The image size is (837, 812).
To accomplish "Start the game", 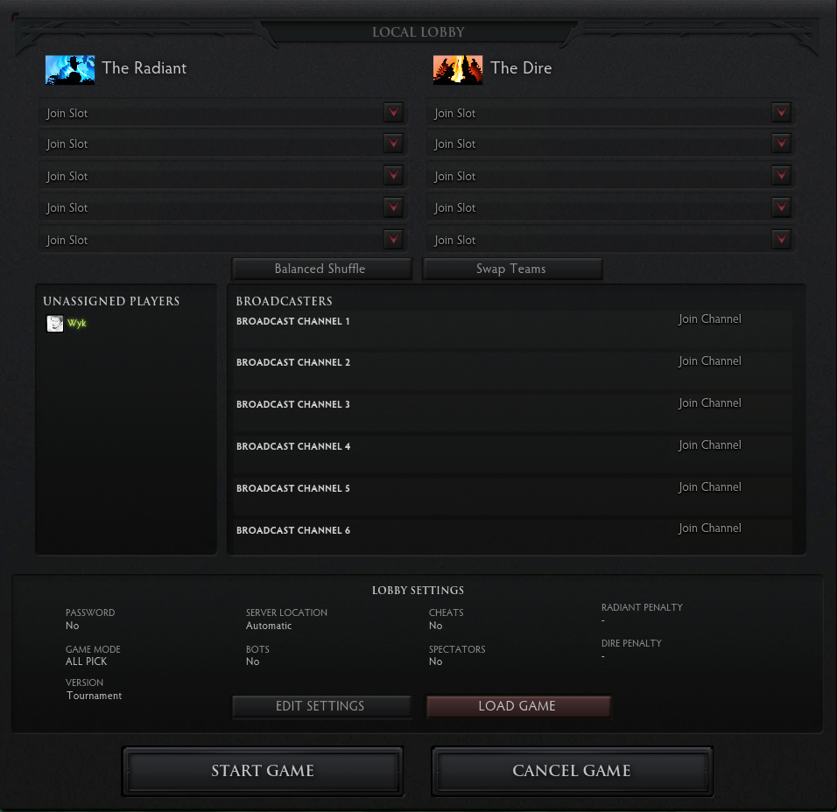I will (263, 771).
